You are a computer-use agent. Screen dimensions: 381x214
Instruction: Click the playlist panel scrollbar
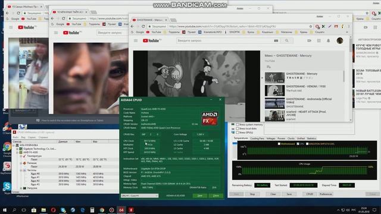[343, 76]
